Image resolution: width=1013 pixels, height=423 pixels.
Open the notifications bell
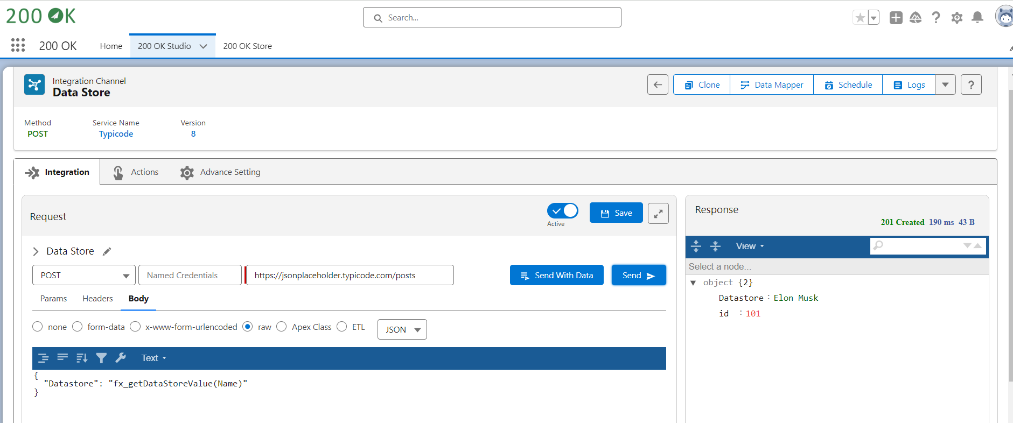(977, 18)
